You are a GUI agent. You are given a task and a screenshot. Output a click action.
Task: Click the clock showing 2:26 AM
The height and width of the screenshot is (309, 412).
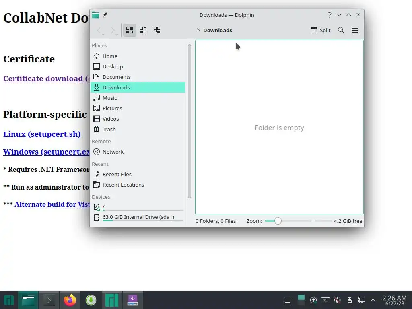pos(394,300)
